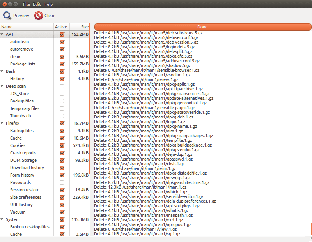Enable Firefox Passwords checkbox
Image resolution: width=312 pixels, height=242 pixels.
tap(62, 182)
